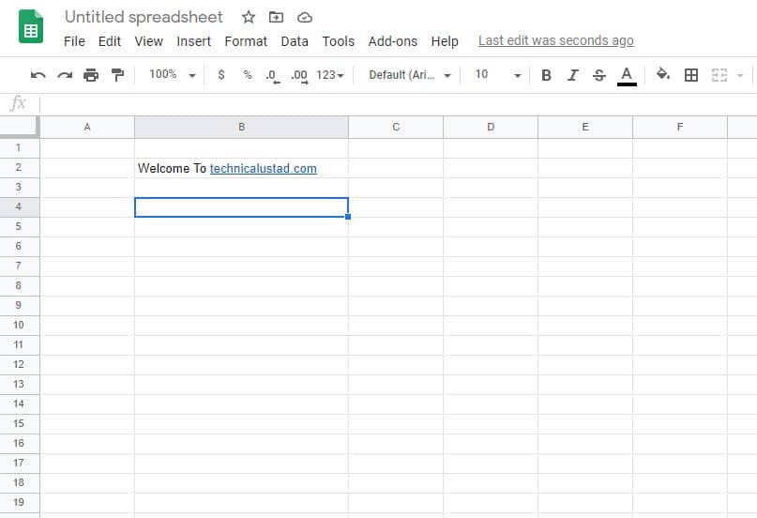The height and width of the screenshot is (518, 757).
Task: Select row 4 header
Action: point(19,207)
